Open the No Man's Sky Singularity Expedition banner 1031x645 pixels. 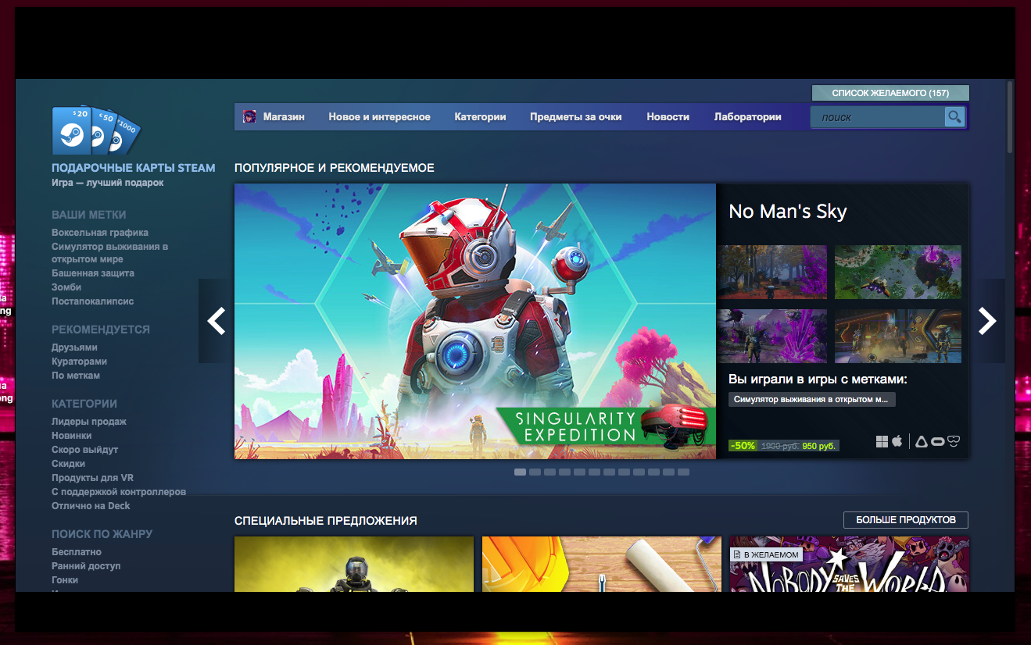coord(475,321)
